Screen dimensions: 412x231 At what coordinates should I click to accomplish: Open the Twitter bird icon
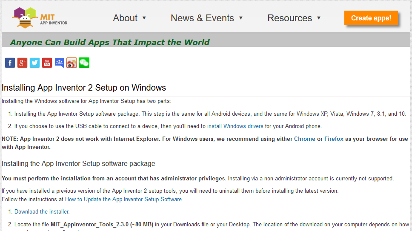click(x=34, y=63)
